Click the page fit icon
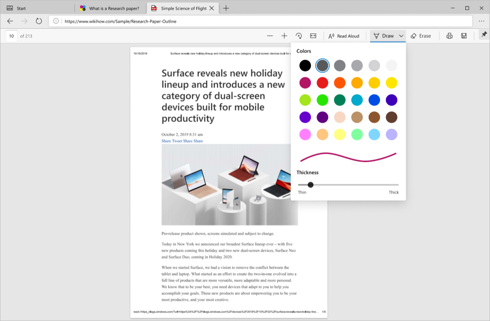Viewport: 490px width, 321px height. click(x=313, y=35)
